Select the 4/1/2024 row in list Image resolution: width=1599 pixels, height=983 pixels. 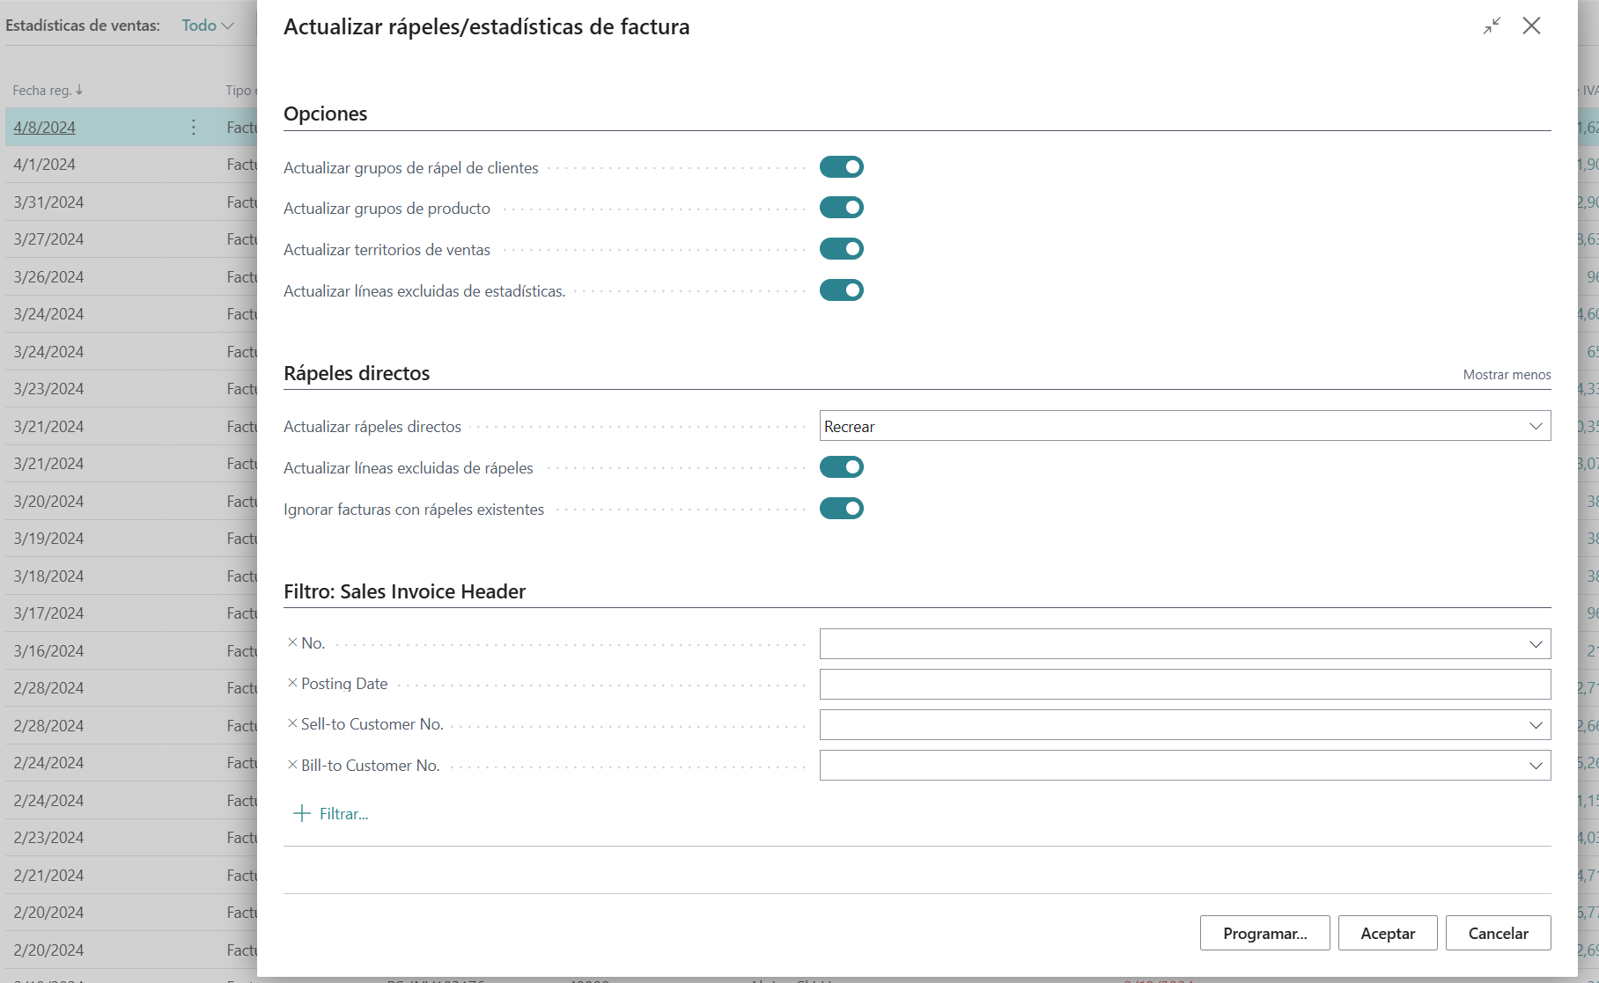131,165
